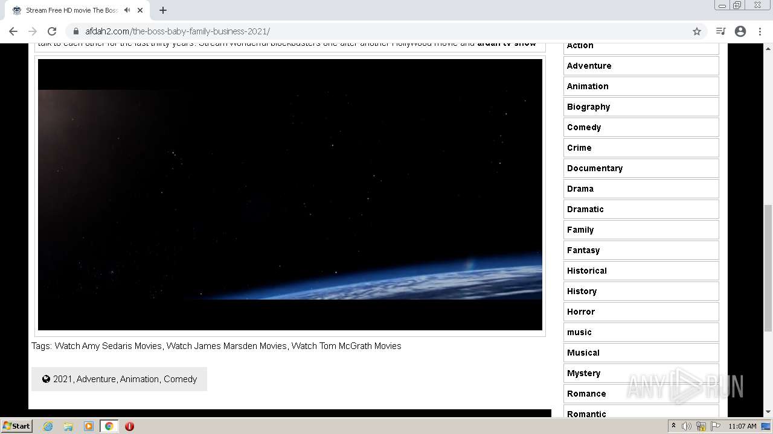This screenshot has width=773, height=434.
Task: Open Comedy category below the tags
Action: tap(181, 379)
